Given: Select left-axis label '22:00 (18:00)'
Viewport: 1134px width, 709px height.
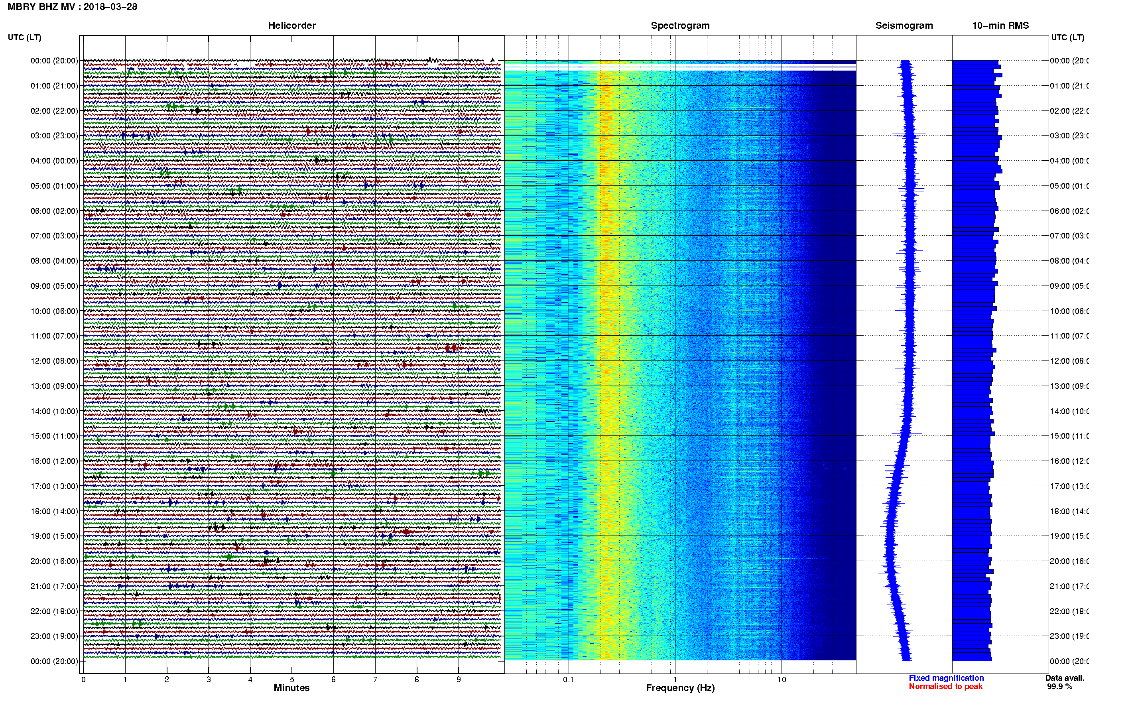Looking at the screenshot, I should (x=54, y=611).
